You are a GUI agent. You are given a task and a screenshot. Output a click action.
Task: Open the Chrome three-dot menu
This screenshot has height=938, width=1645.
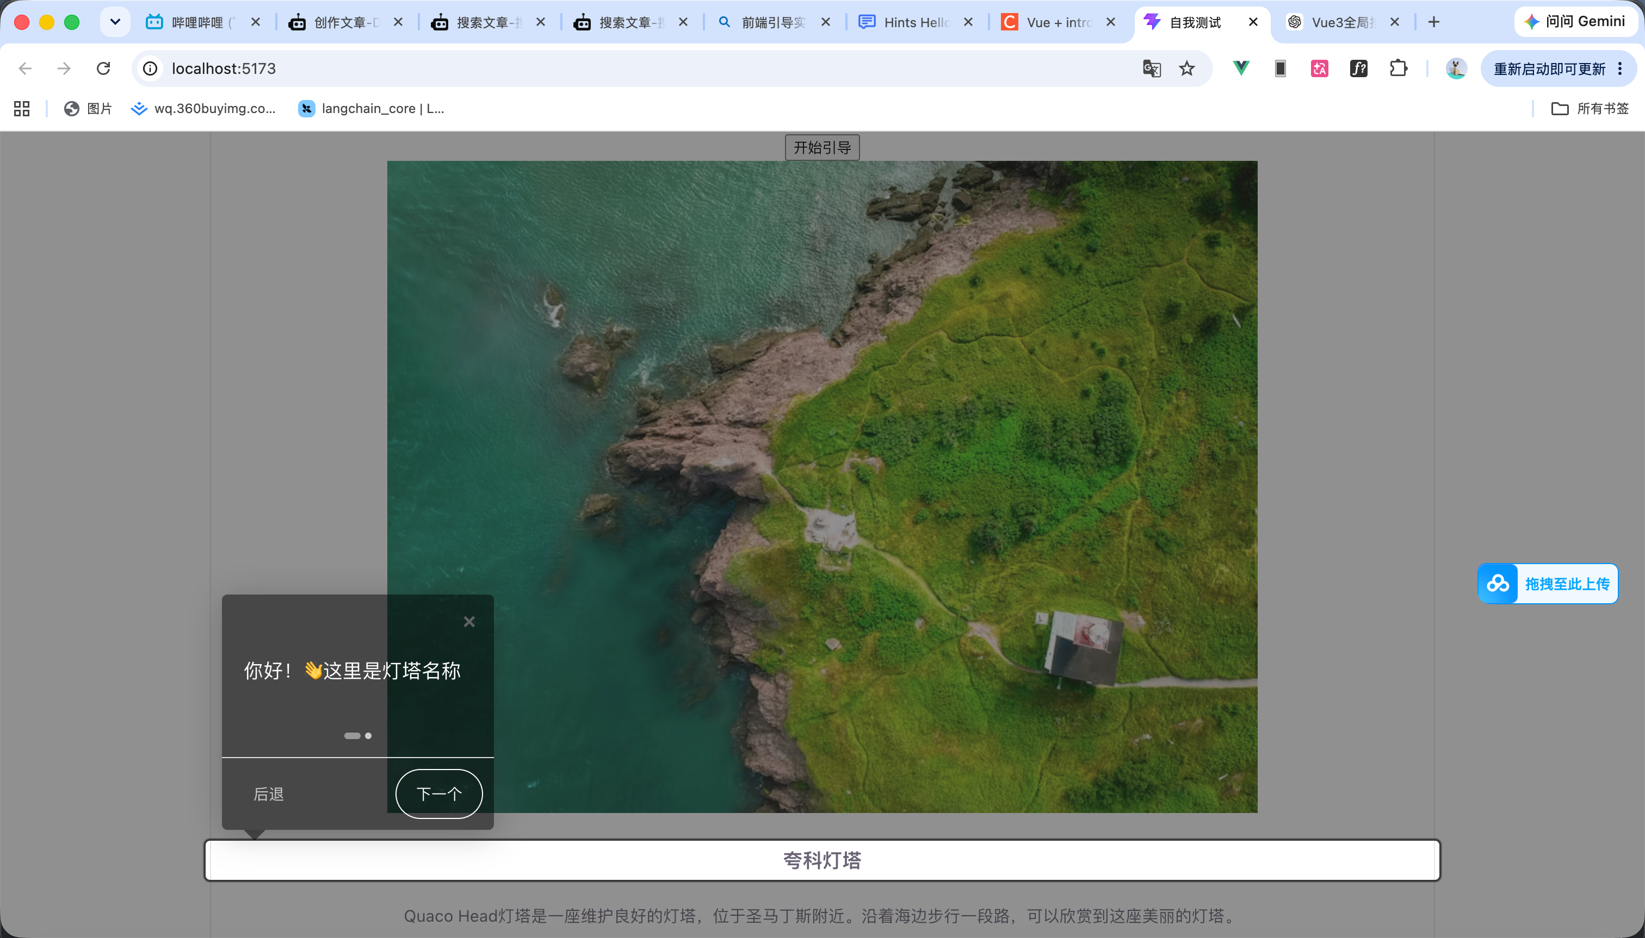tap(1620, 68)
